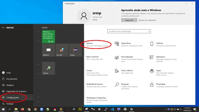Expand the chevron beside the dnGrep label
Image resolution: width=199 pixels, height=112 pixels.
(38, 74)
